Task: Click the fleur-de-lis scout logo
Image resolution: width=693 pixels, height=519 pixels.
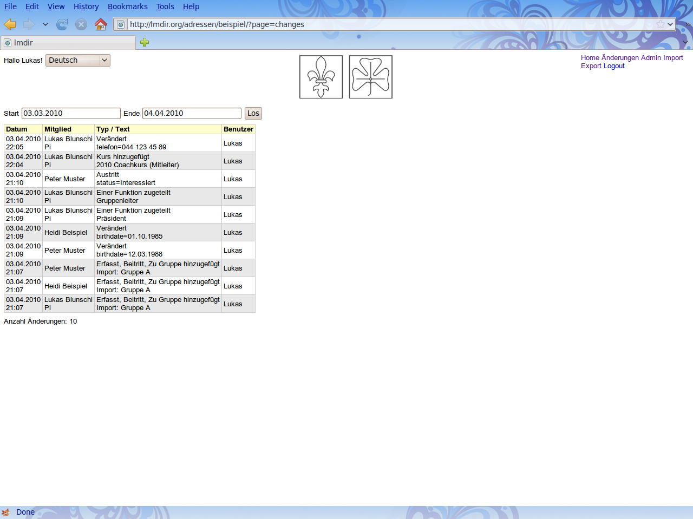Action: click(x=321, y=77)
